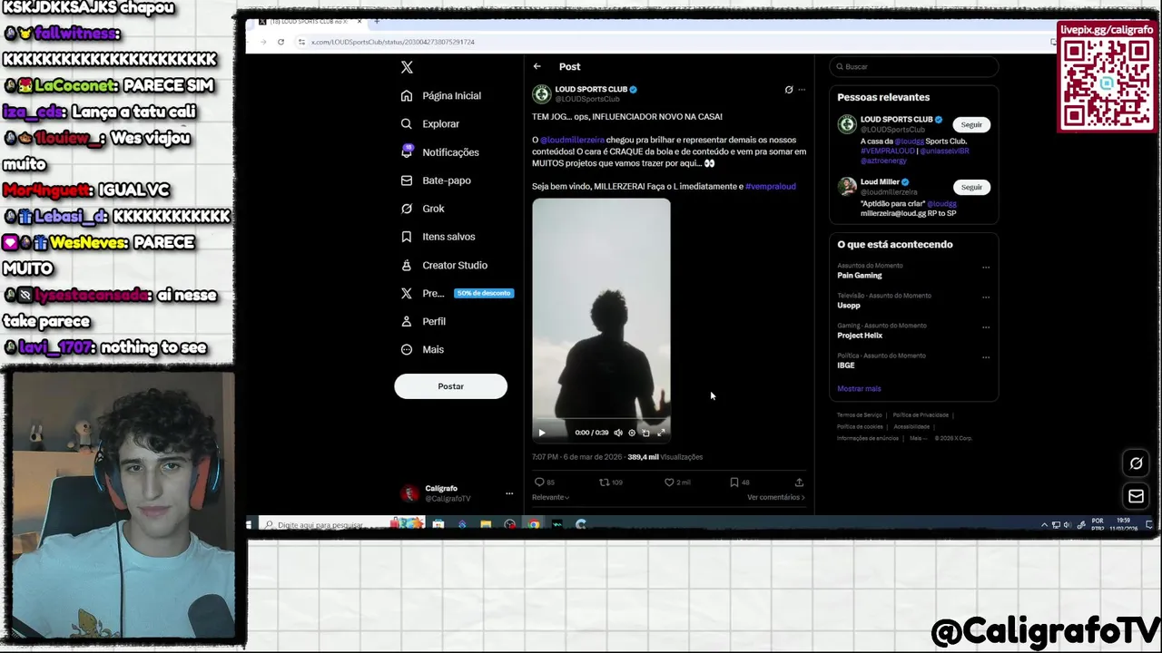
Task: Click Ver comentários link
Action: (x=775, y=497)
